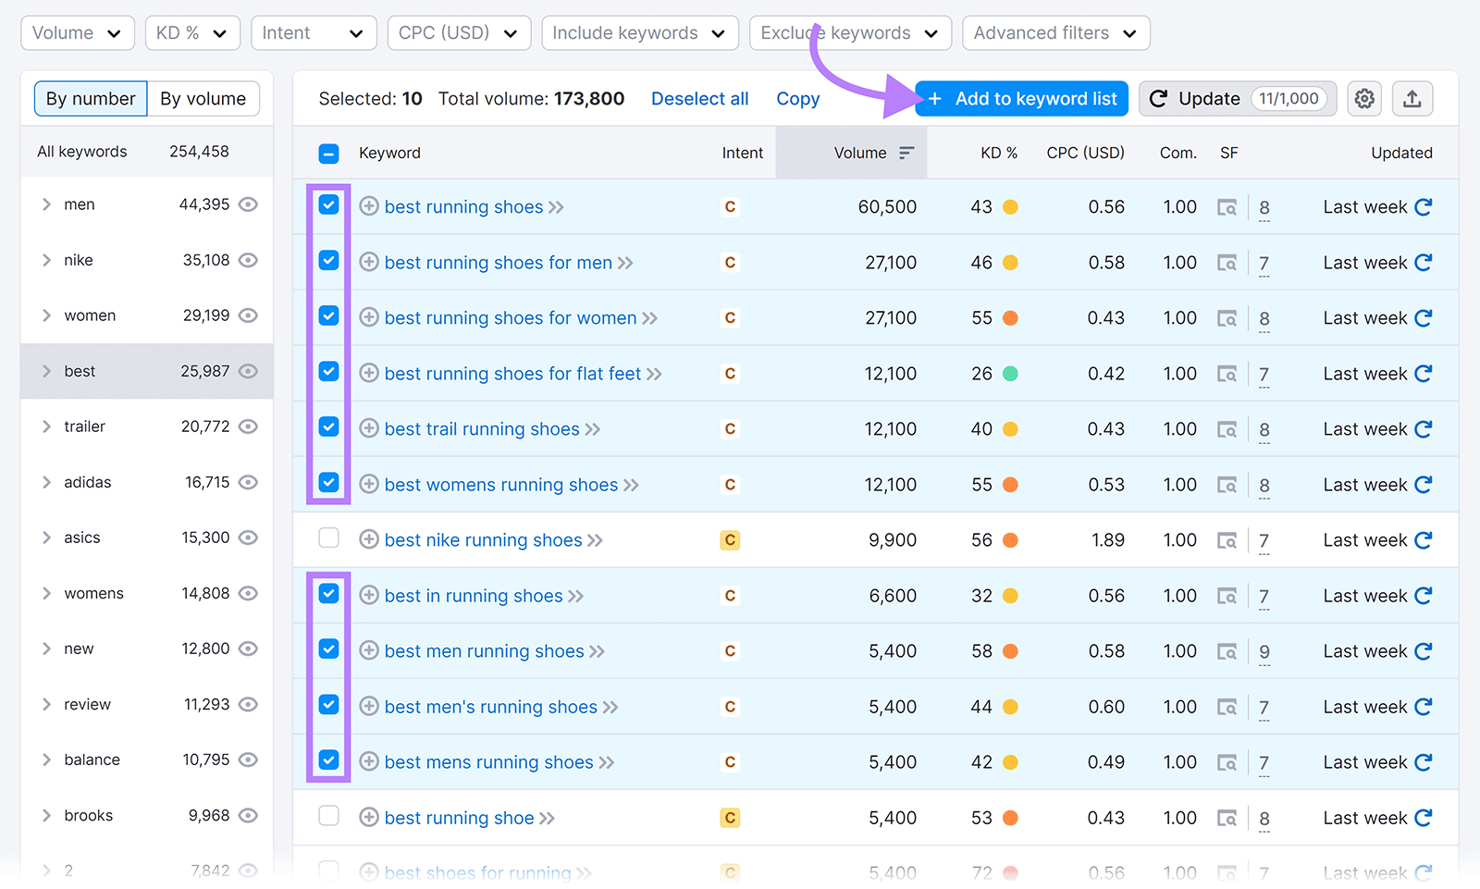Refresh metrics for best running shoes for women
The image size is (1480, 889).
[x=1424, y=318]
